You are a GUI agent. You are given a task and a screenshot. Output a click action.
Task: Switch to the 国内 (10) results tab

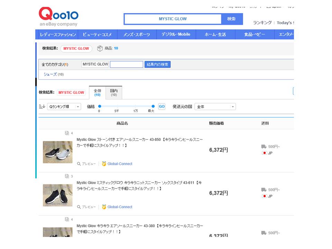tap(114, 93)
